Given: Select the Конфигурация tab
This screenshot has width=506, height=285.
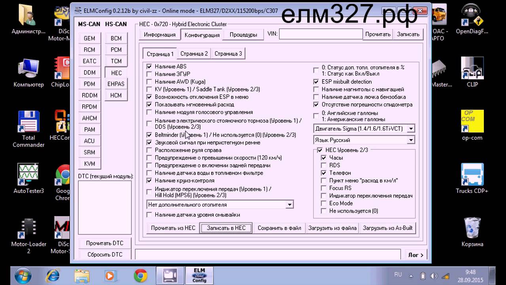Looking at the screenshot, I should 202,35.
